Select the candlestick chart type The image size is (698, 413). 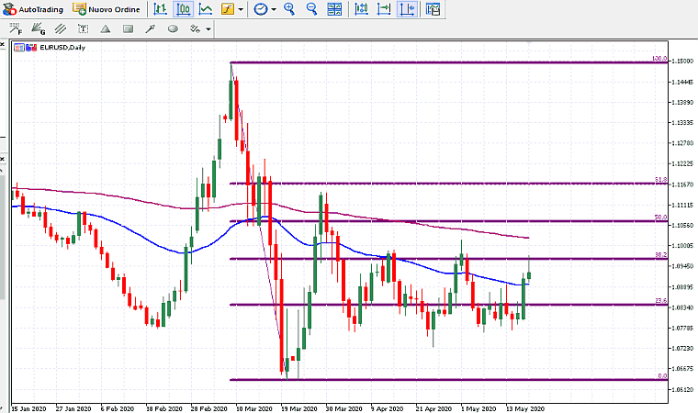pyautogui.click(x=183, y=9)
